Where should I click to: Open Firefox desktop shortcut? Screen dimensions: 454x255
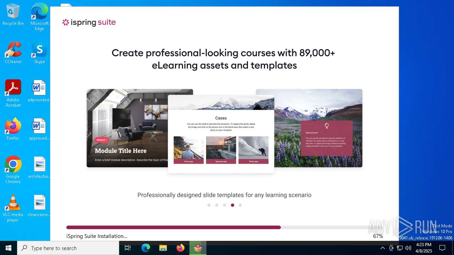pyautogui.click(x=13, y=129)
